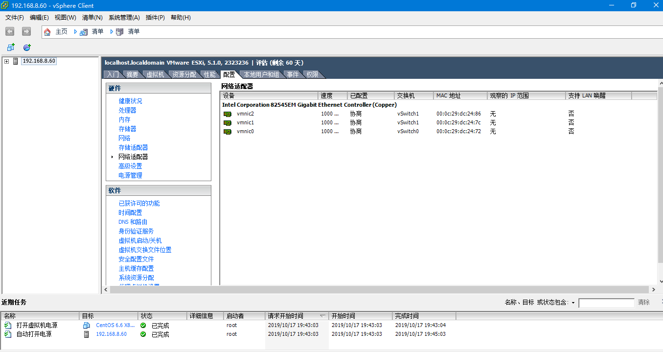The image size is (663, 352).
Task: Go forward with the navigation forward arrow
Action: click(x=26, y=31)
